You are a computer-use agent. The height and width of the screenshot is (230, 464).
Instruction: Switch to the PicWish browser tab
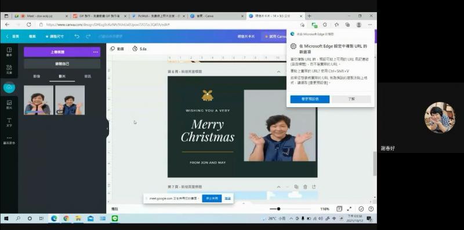[x=158, y=16]
